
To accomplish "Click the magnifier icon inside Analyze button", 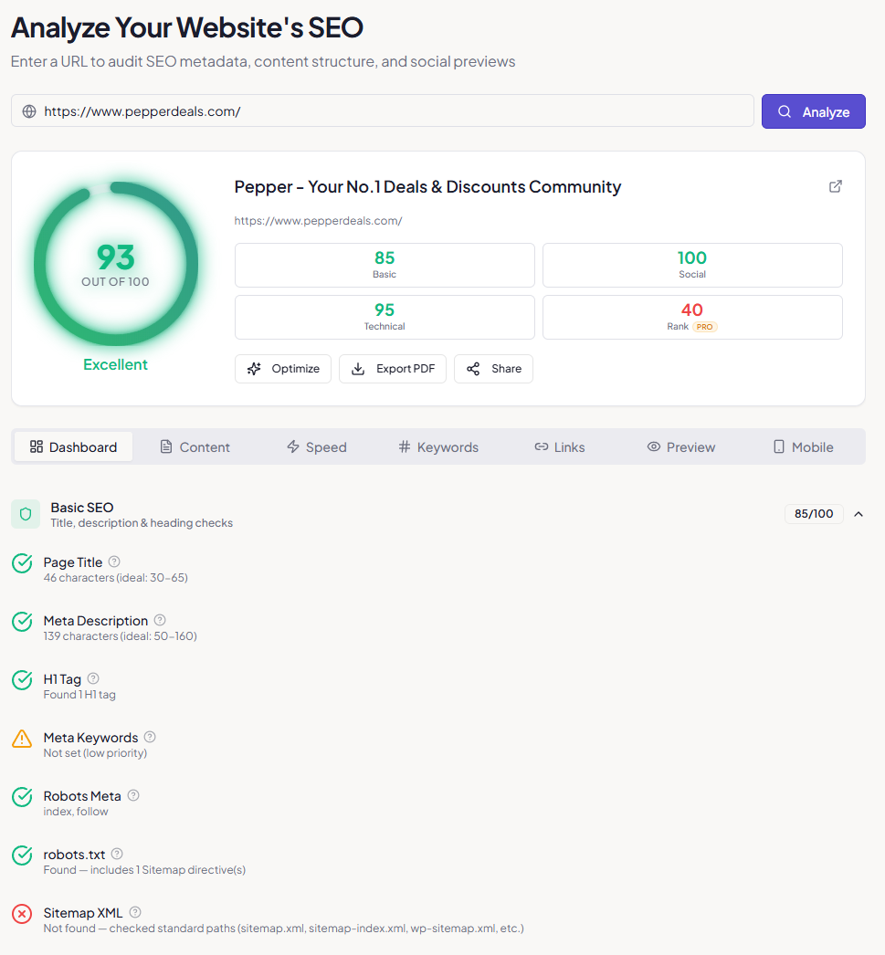I will [x=784, y=110].
